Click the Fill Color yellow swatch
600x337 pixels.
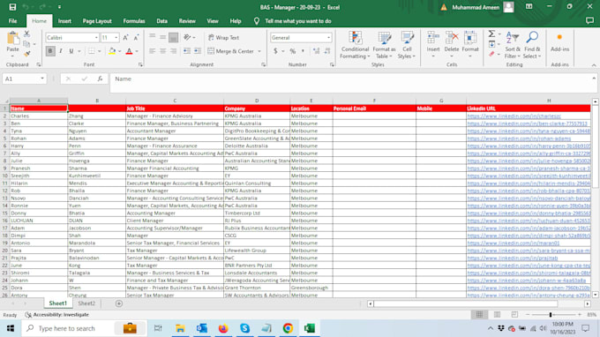[112, 51]
